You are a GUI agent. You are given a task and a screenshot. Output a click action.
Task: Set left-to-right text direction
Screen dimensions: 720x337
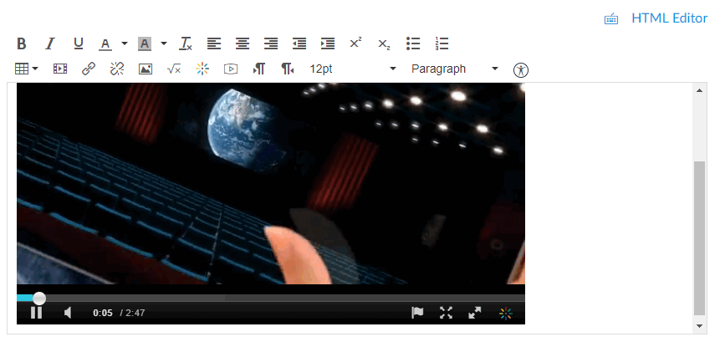tap(259, 69)
